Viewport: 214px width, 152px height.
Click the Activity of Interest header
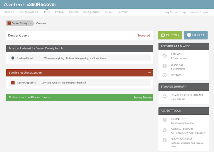coord(80,48)
